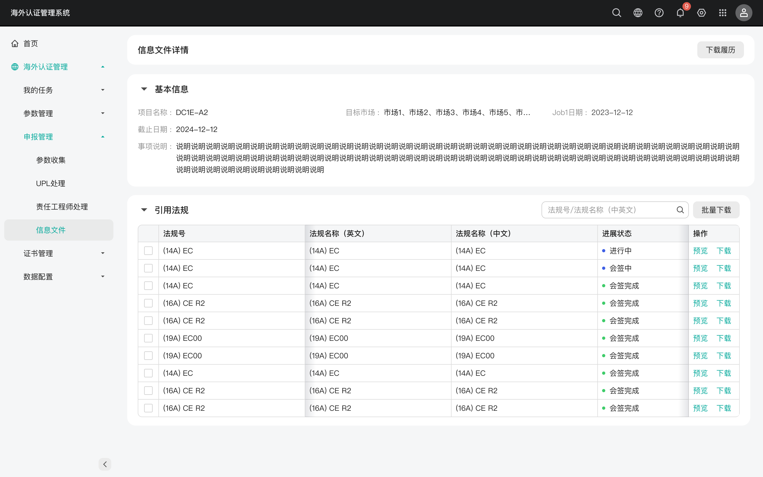
Task: Collapse the 引用法规 section triangle
Action: (144, 210)
